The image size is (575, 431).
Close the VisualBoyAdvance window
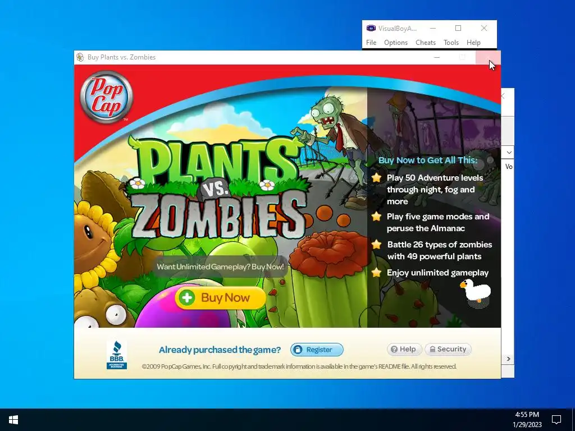[484, 28]
